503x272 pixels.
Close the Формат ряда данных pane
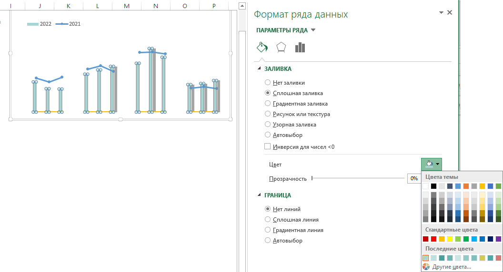coord(450,13)
